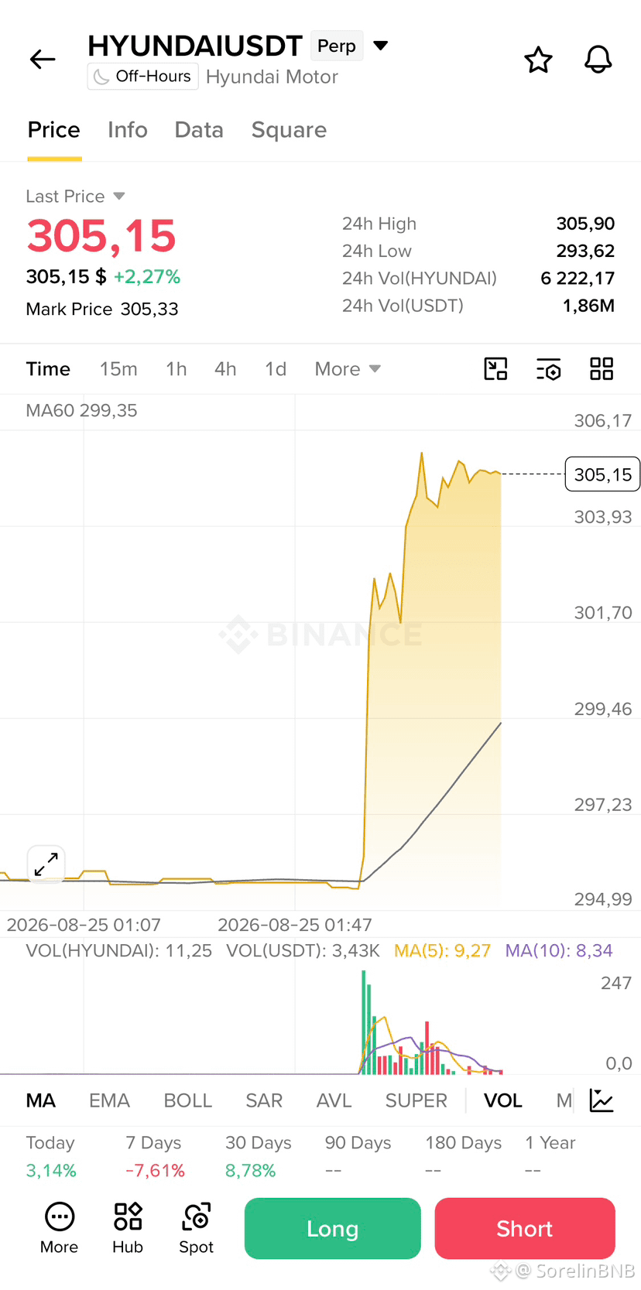Enable the BOLL indicator
Image resolution: width=641 pixels, height=1290 pixels.
(x=188, y=1100)
